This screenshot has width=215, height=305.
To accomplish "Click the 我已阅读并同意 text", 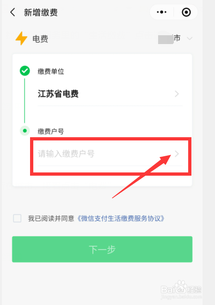I will click(x=51, y=218).
